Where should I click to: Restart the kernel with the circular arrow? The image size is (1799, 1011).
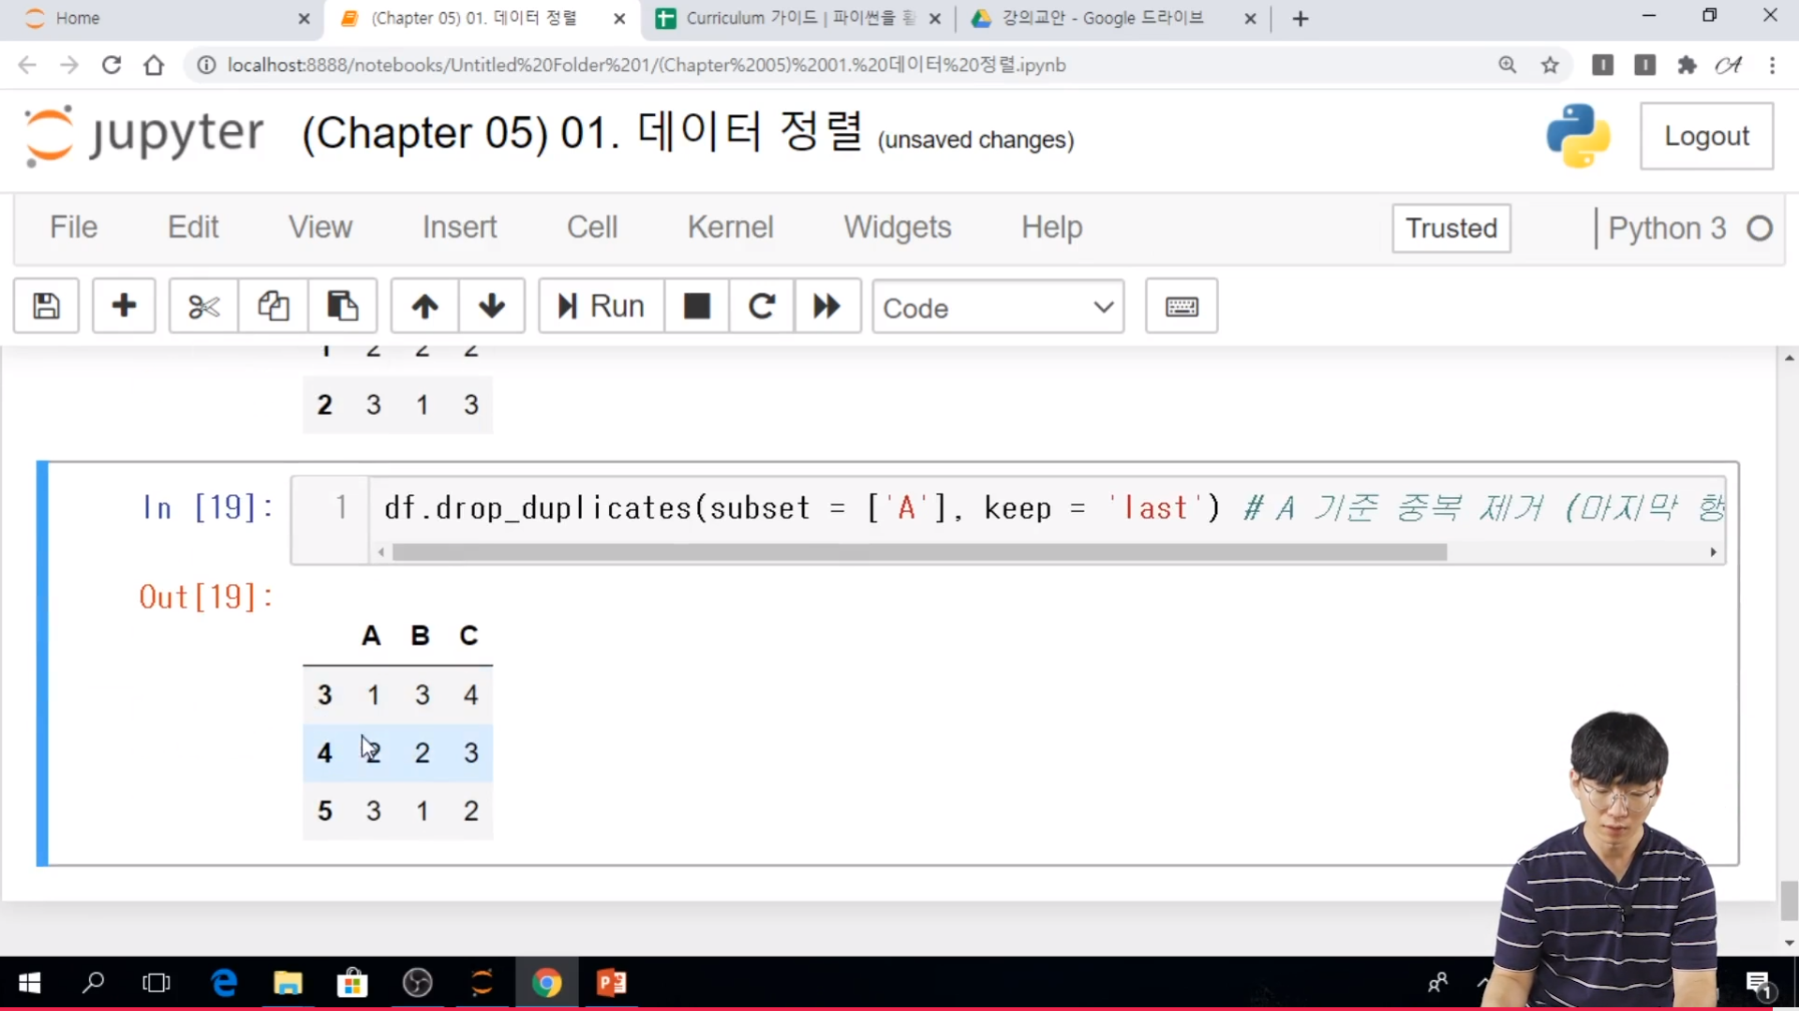coord(761,306)
